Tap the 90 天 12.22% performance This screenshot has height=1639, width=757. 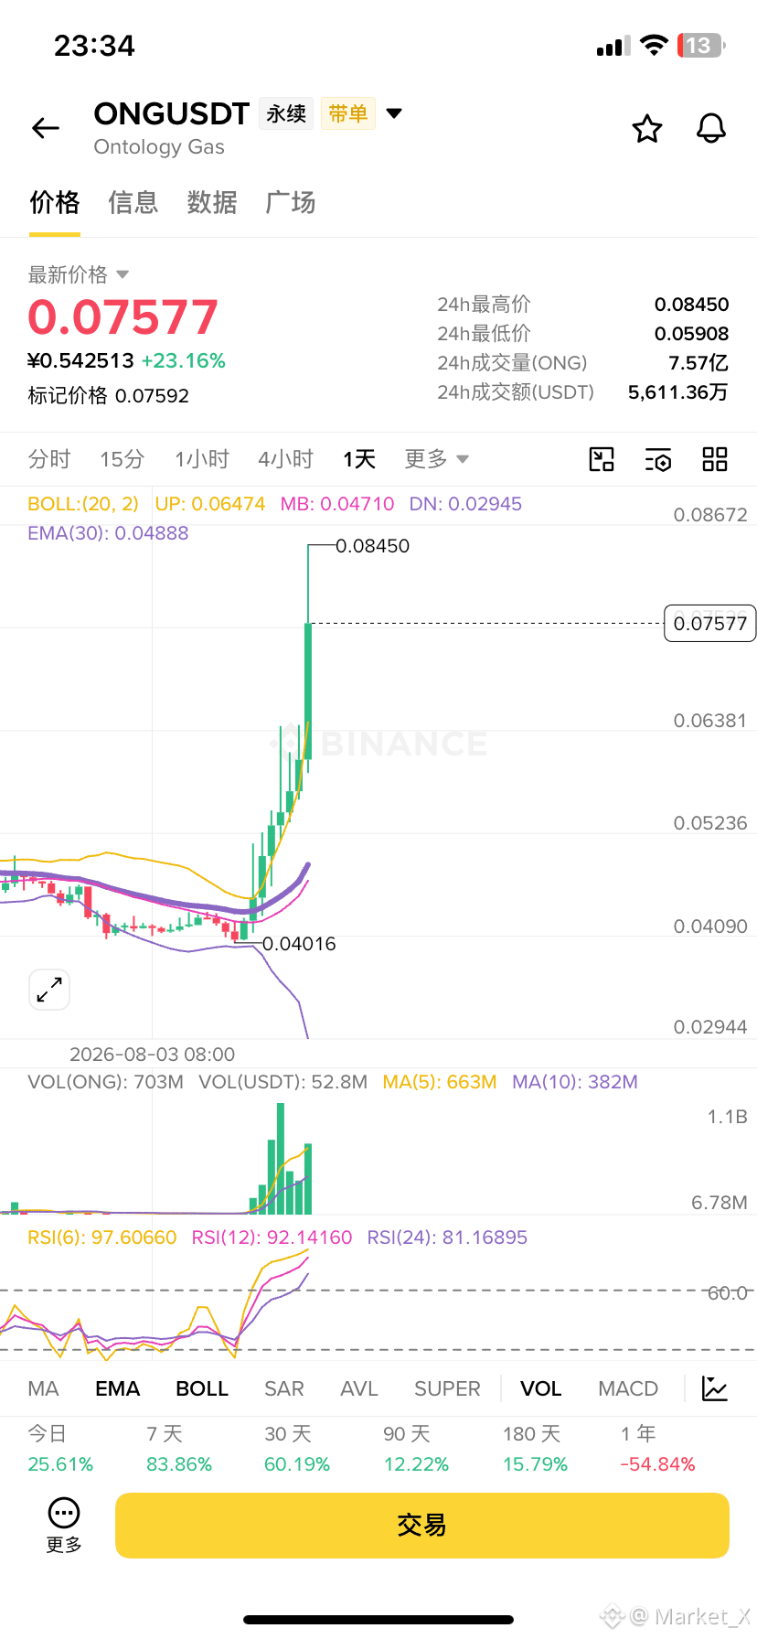[x=416, y=1449]
